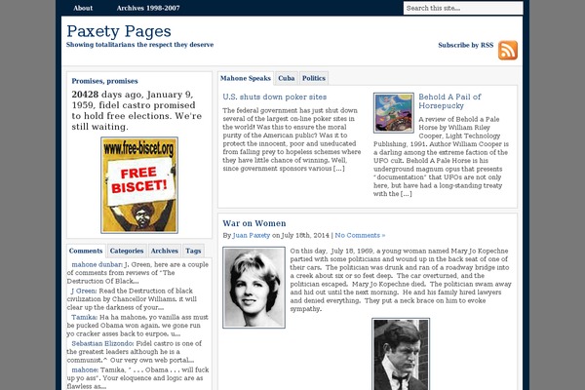Select the Tags sidebar tab
585x390 pixels.
point(193,251)
